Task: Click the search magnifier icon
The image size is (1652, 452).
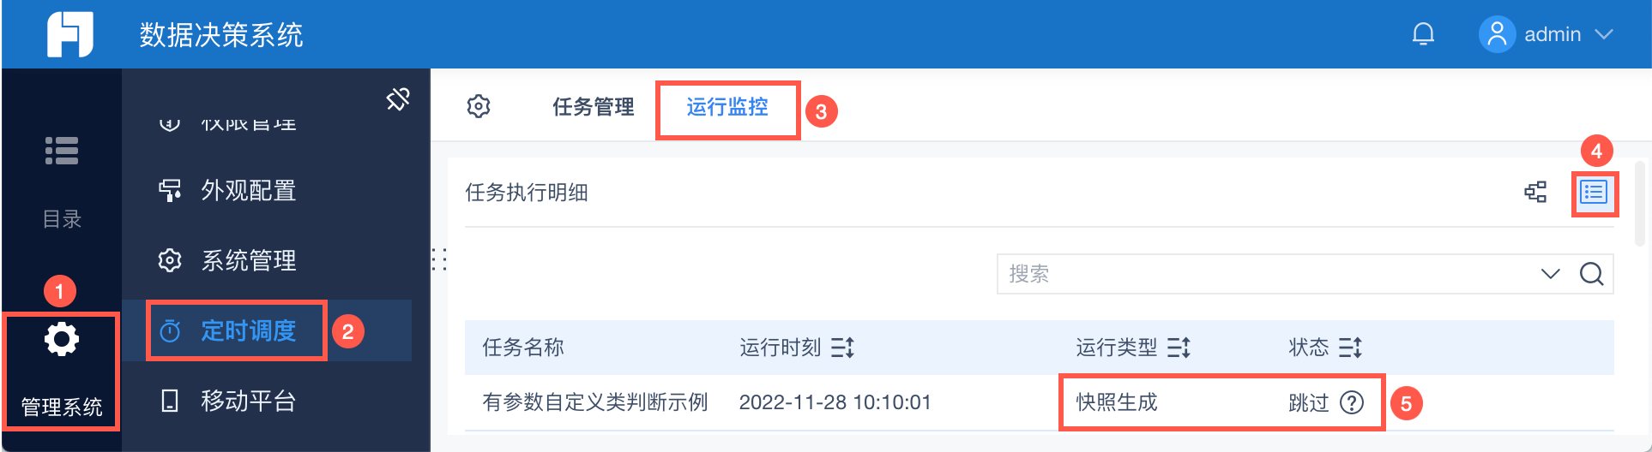Action: [1591, 274]
